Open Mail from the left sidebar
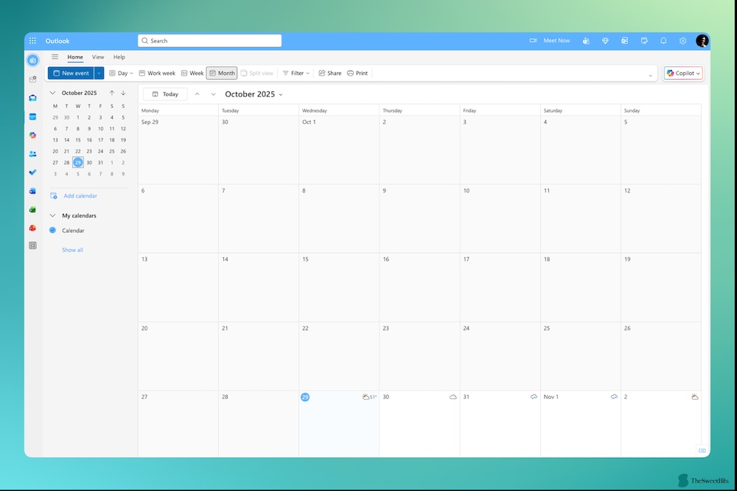The height and width of the screenshot is (491, 737). 32,98
